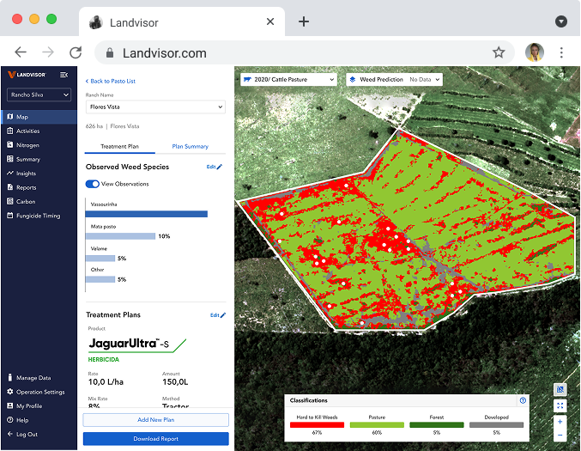Screen dimensions: 581x451
Task: Bookmark the page with star icon
Action: 499,52
